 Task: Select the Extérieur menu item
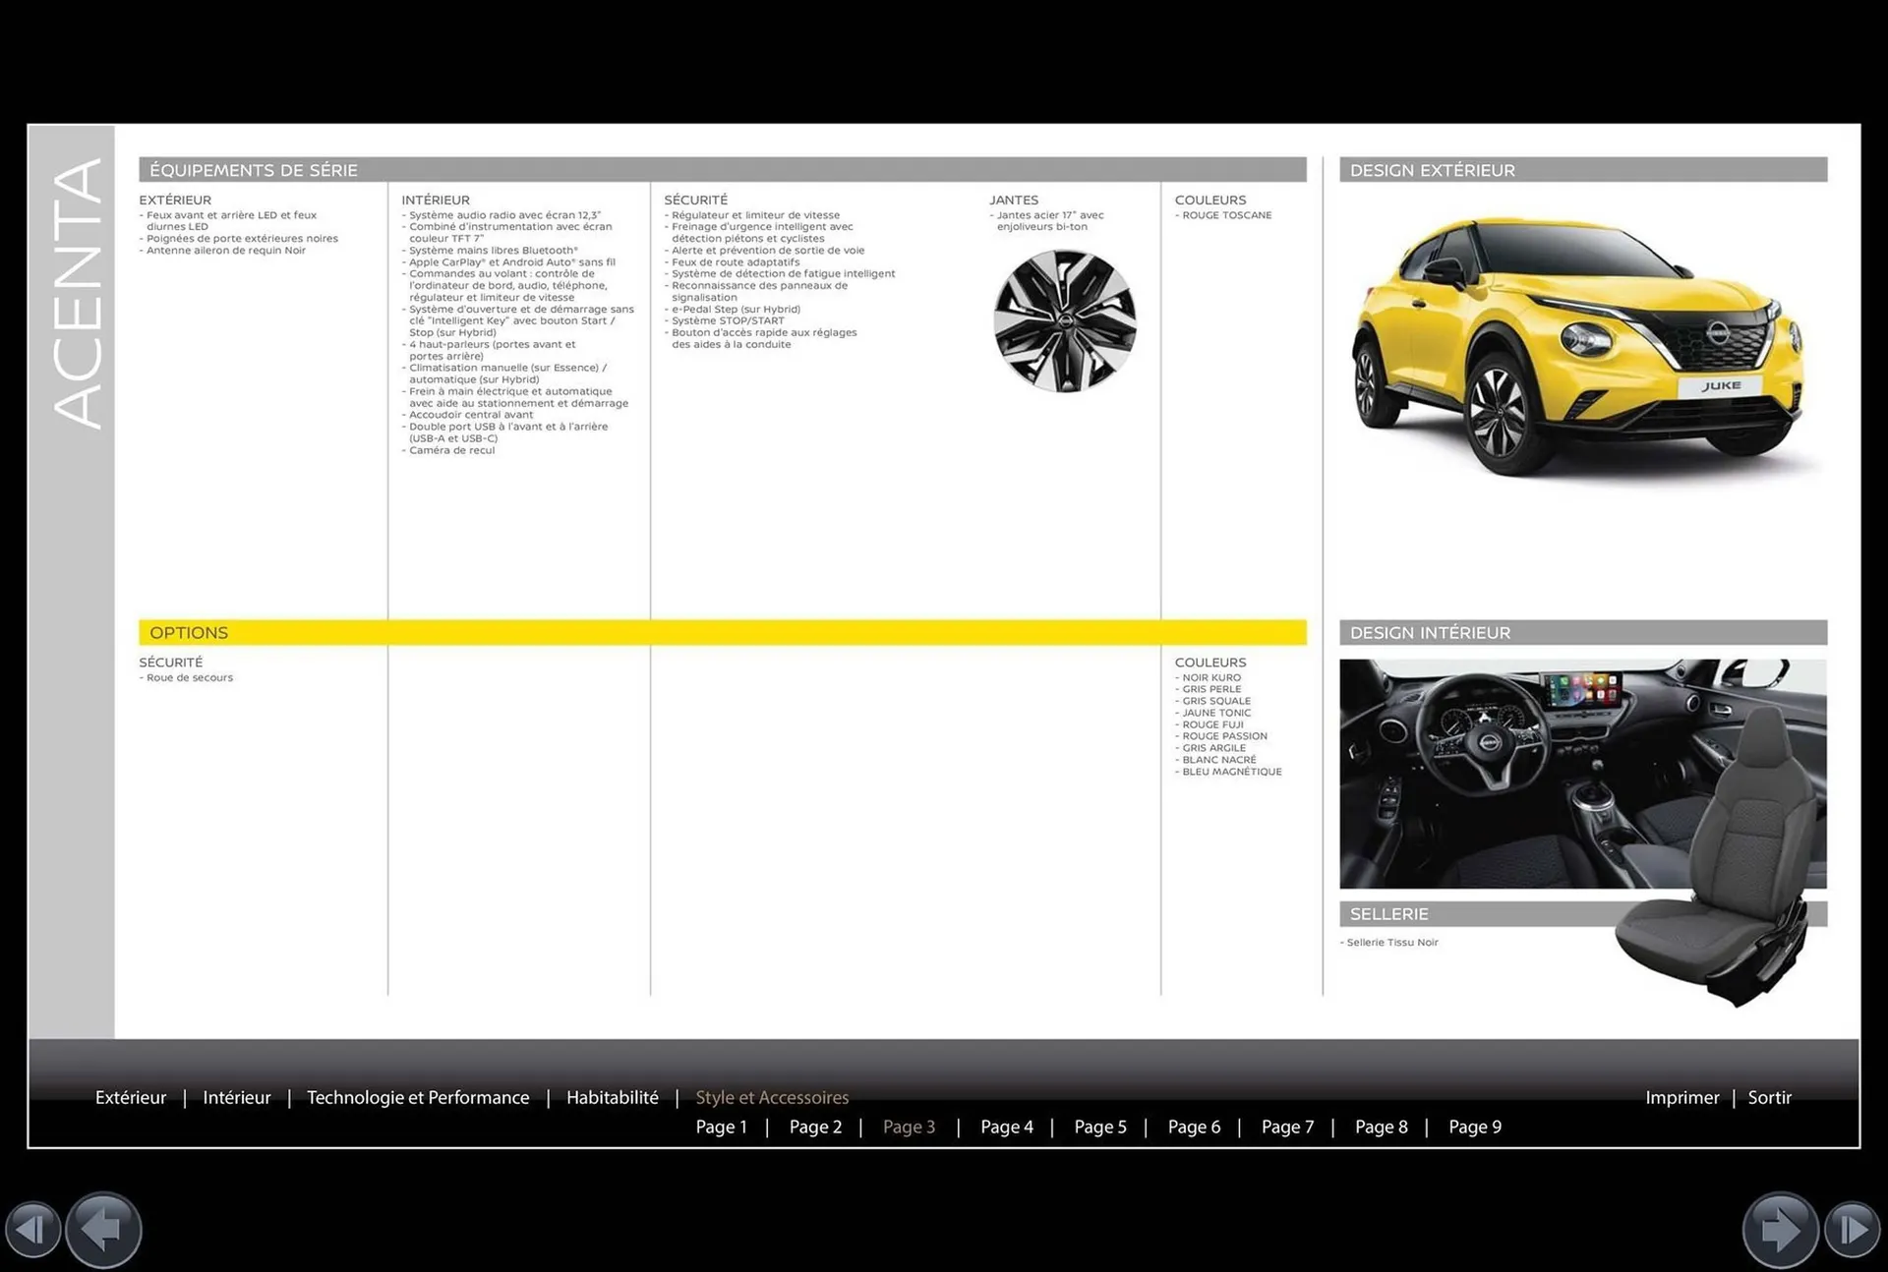click(x=131, y=1097)
